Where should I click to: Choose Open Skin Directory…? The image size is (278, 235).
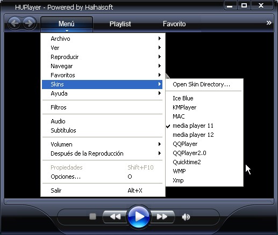pyautogui.click(x=204, y=84)
